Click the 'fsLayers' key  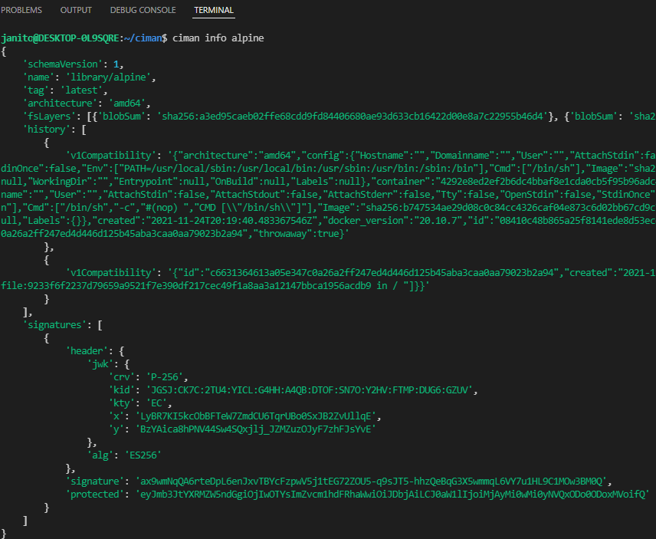(50, 116)
